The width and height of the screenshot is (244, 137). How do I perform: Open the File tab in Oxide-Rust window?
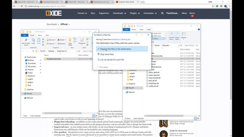pyautogui.click(x=24, y=35)
